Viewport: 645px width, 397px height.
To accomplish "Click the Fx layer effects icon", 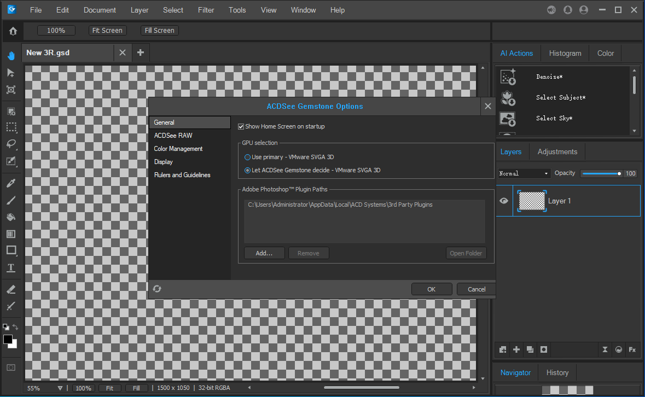I will (x=632, y=349).
